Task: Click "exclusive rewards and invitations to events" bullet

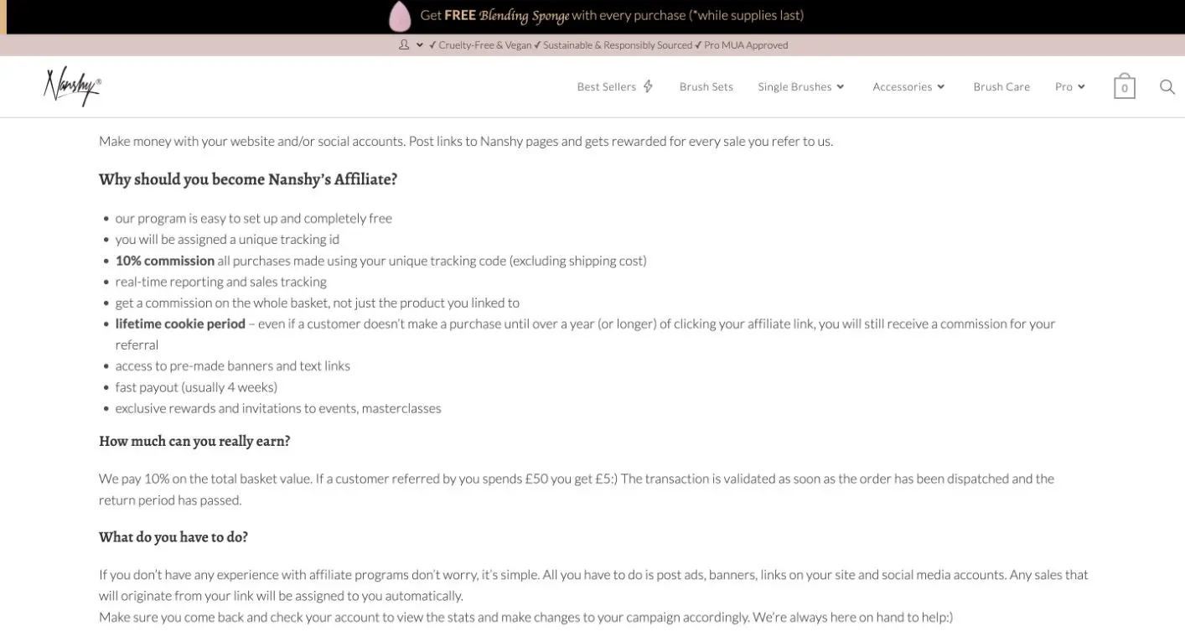Action: (x=278, y=408)
